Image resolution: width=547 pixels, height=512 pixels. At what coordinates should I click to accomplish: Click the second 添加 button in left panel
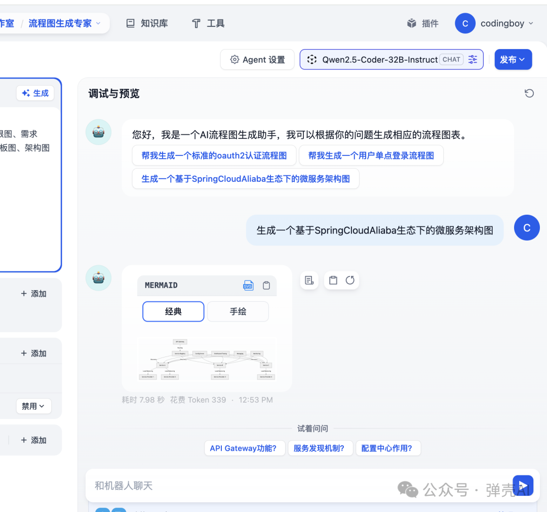pos(33,353)
